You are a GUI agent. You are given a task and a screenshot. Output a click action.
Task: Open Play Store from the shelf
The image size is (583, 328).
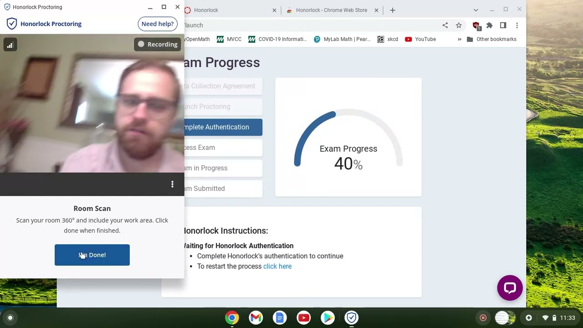point(327,318)
